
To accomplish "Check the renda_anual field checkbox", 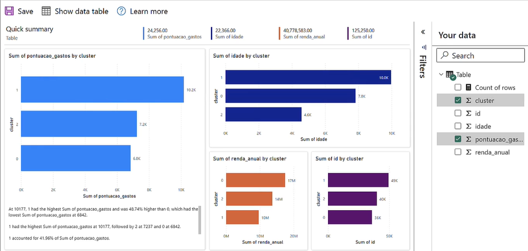I will pos(458,152).
